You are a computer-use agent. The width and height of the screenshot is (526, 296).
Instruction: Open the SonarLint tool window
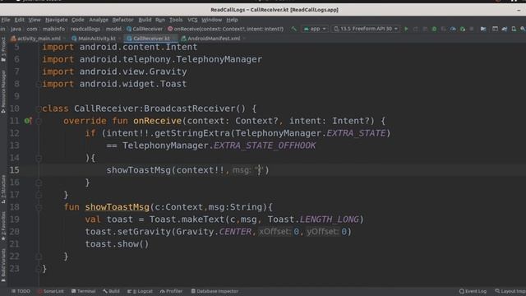point(51,291)
